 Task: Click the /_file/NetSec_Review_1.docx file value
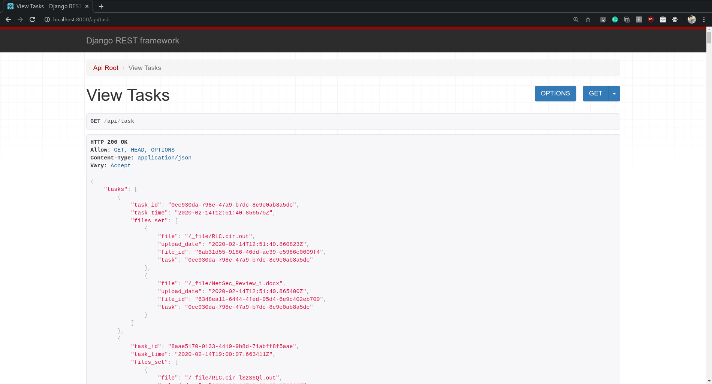click(x=234, y=284)
